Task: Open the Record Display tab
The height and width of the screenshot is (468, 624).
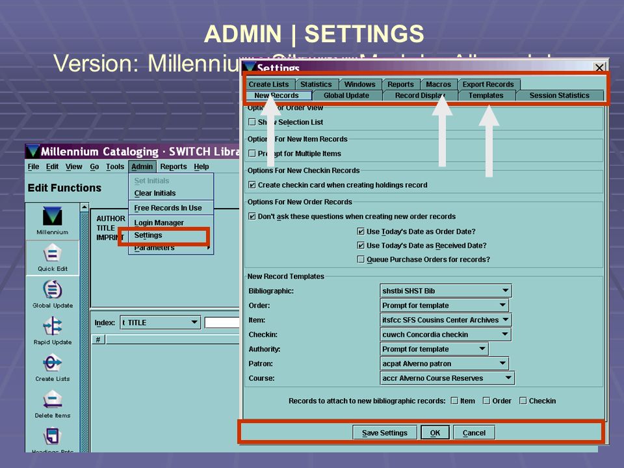Action: pos(420,96)
